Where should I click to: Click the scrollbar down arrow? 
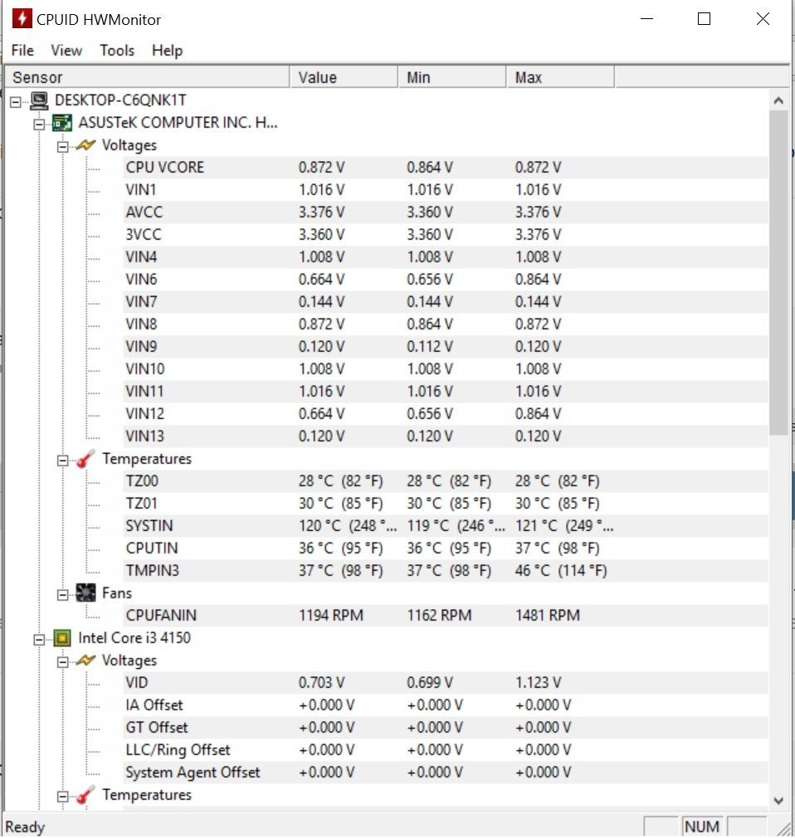point(778,801)
